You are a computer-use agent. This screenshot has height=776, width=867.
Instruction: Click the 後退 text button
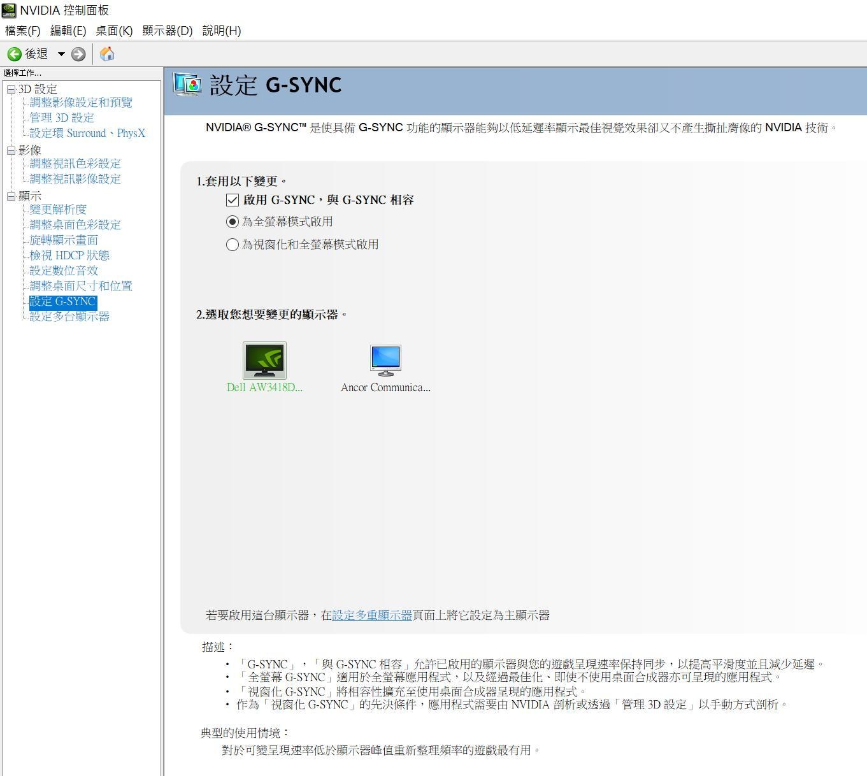pos(36,54)
